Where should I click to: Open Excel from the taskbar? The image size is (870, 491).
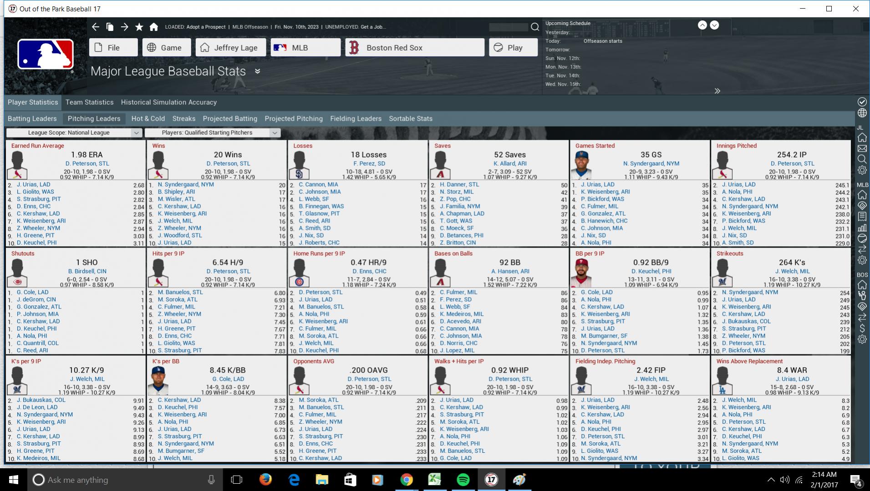[435, 480]
